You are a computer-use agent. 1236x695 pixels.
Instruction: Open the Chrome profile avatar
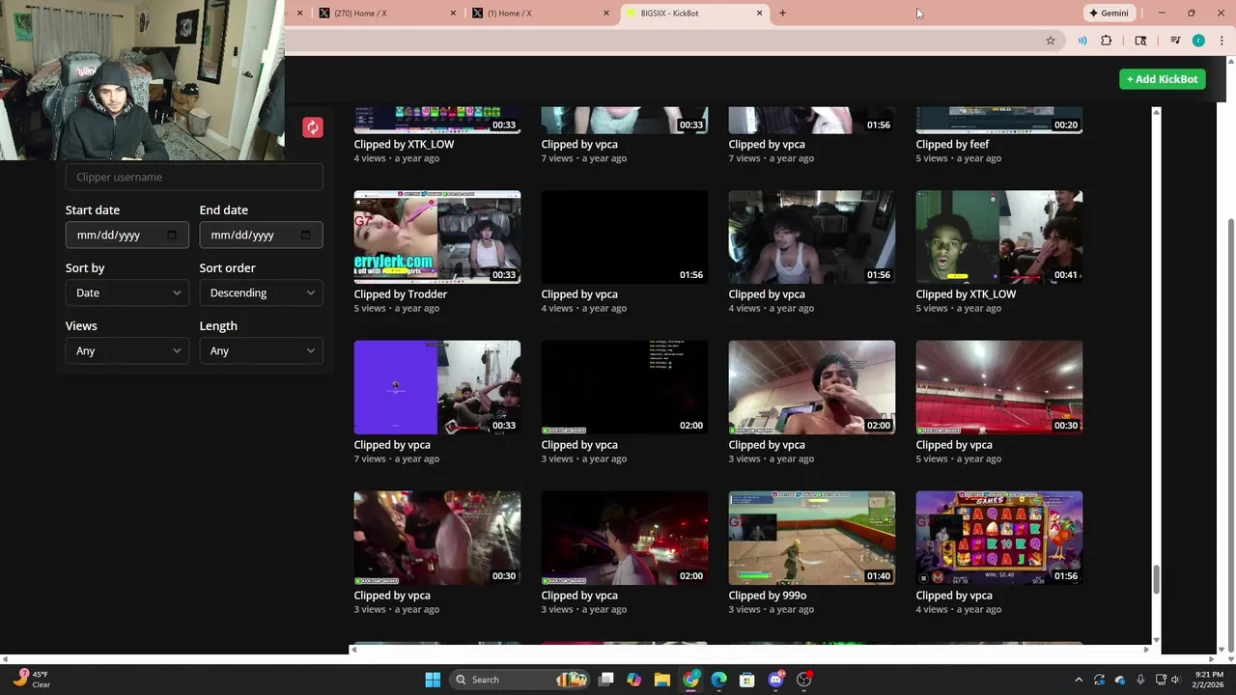click(x=1198, y=41)
